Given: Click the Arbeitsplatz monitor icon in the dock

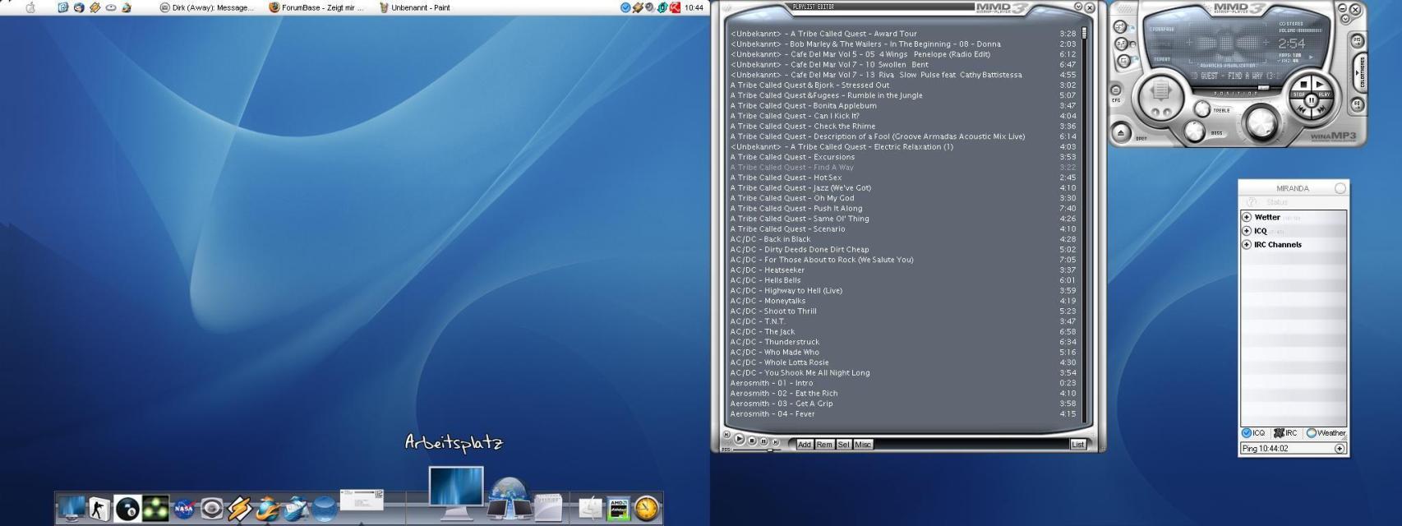Looking at the screenshot, I should click(456, 493).
